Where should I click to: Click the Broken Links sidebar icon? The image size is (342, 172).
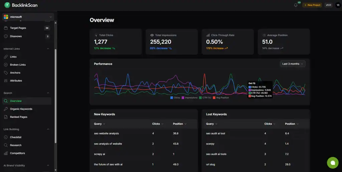[x=6, y=65]
